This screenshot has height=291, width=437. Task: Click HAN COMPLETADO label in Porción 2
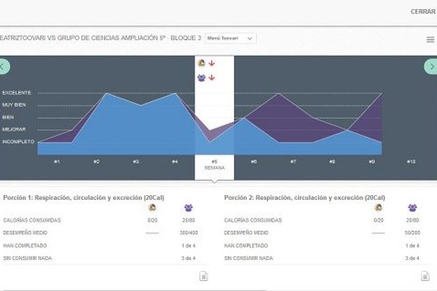(246, 246)
